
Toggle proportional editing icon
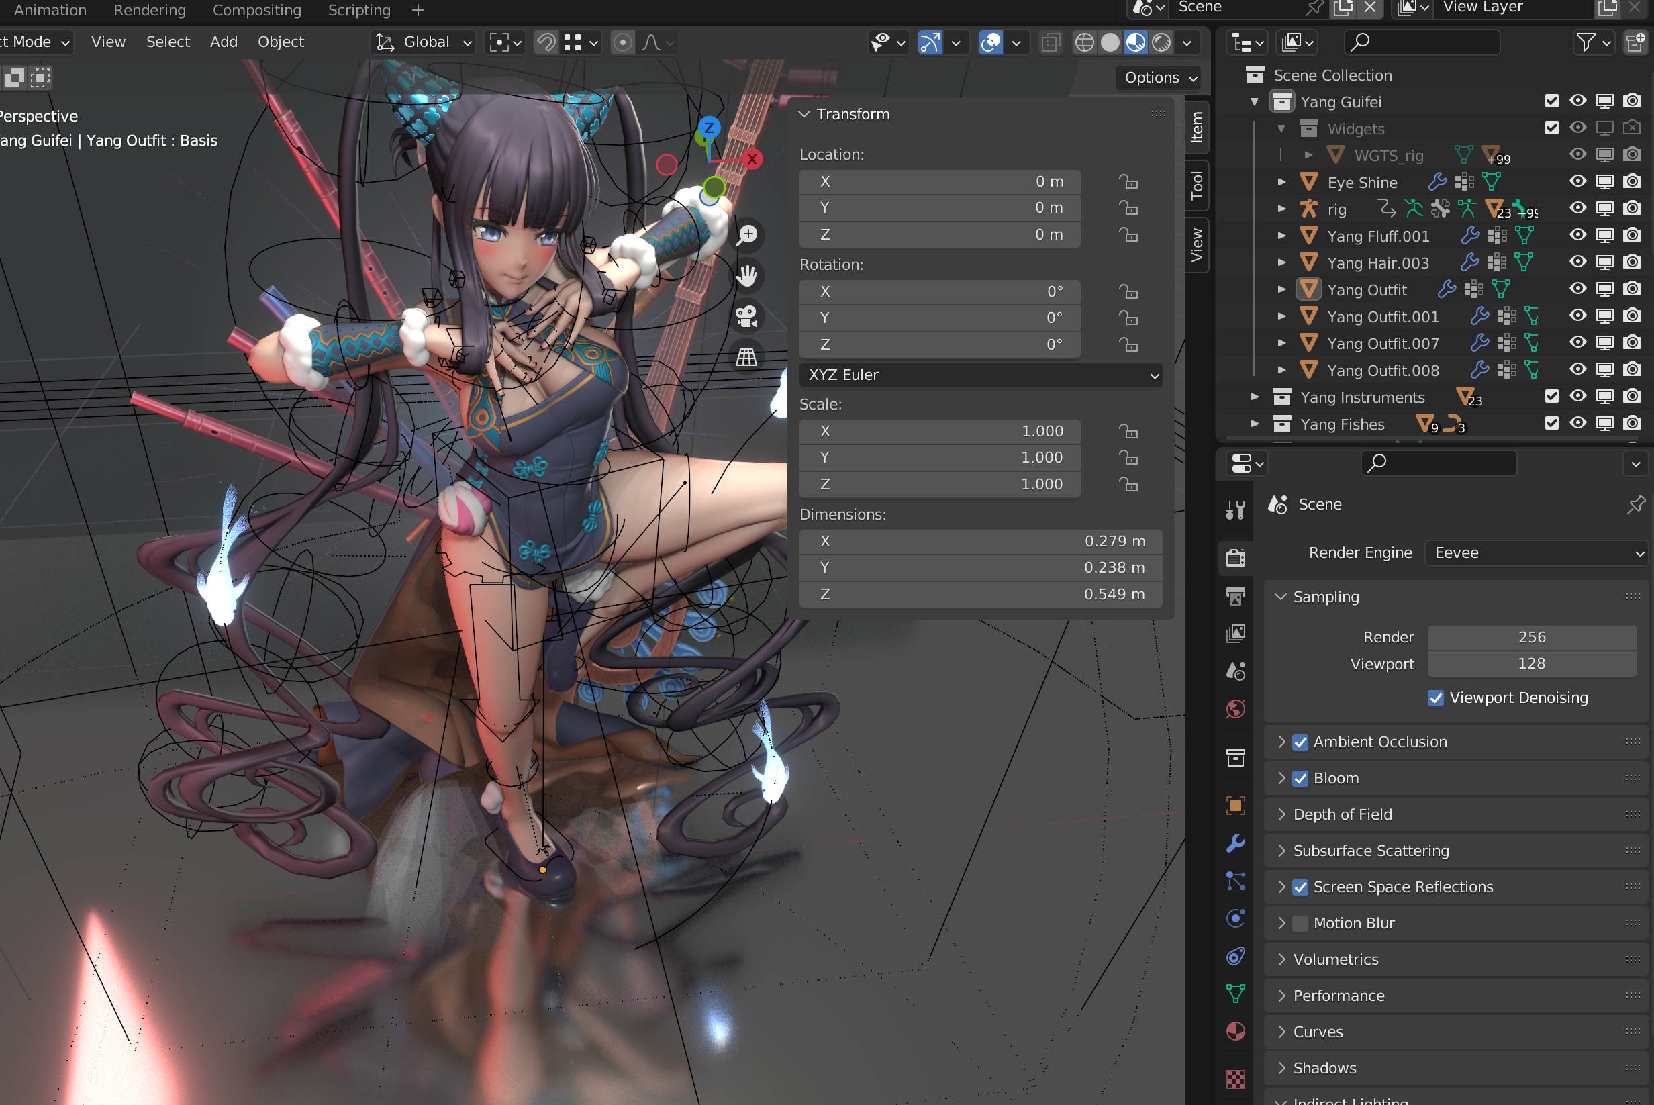click(622, 43)
